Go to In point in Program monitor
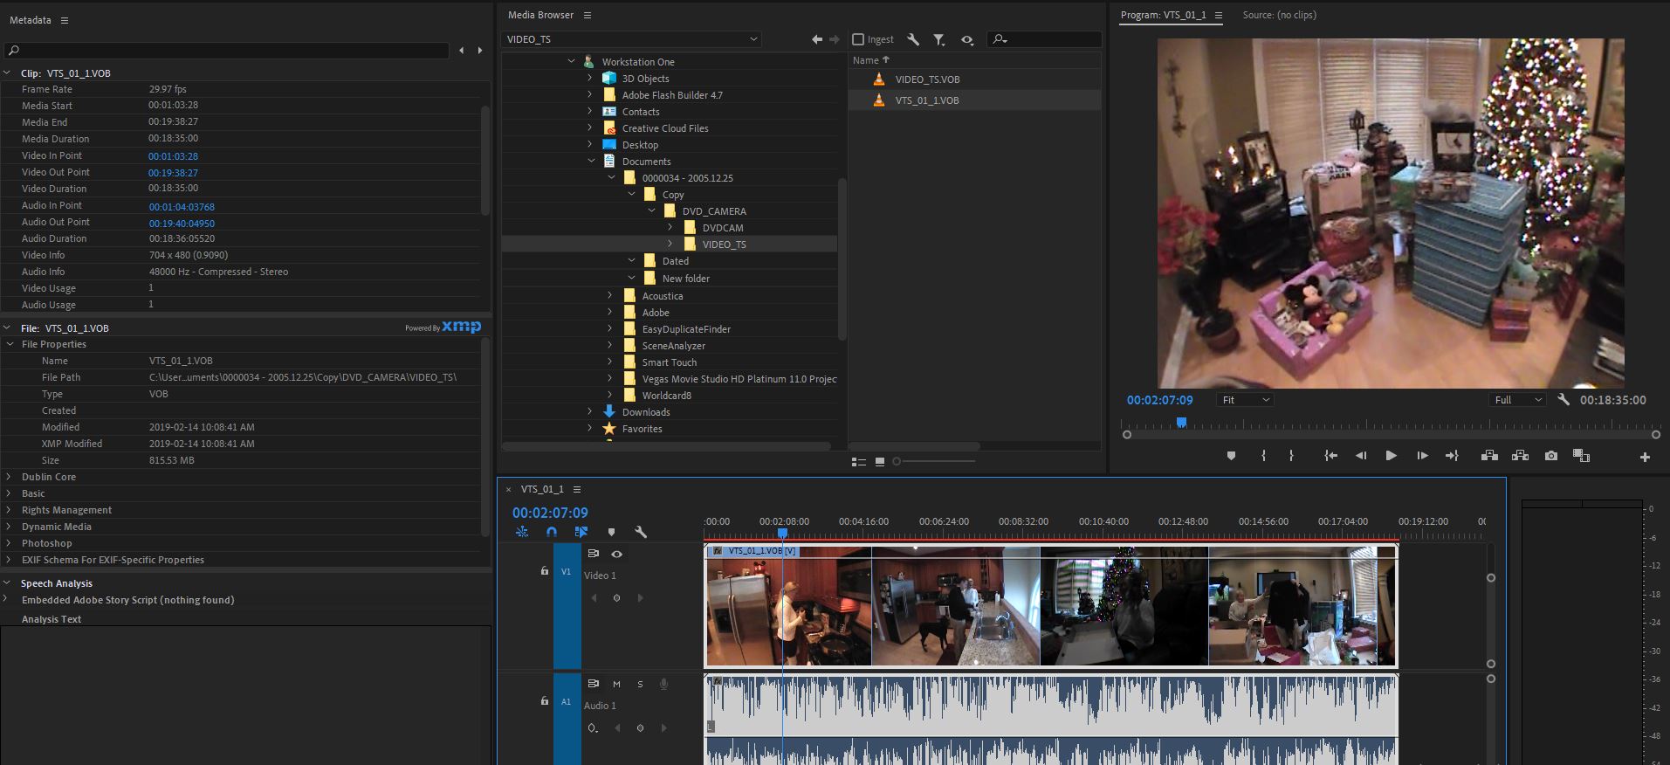The image size is (1670, 765). click(1330, 456)
